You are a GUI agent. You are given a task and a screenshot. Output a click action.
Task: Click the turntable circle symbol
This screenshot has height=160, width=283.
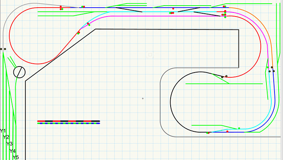click(19, 72)
